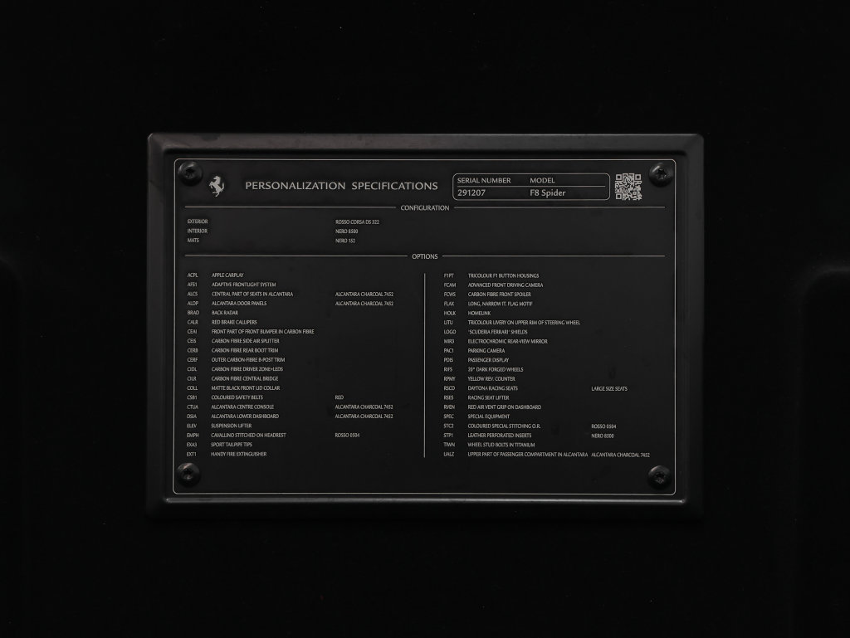Click the F8 Spider model value

click(548, 192)
